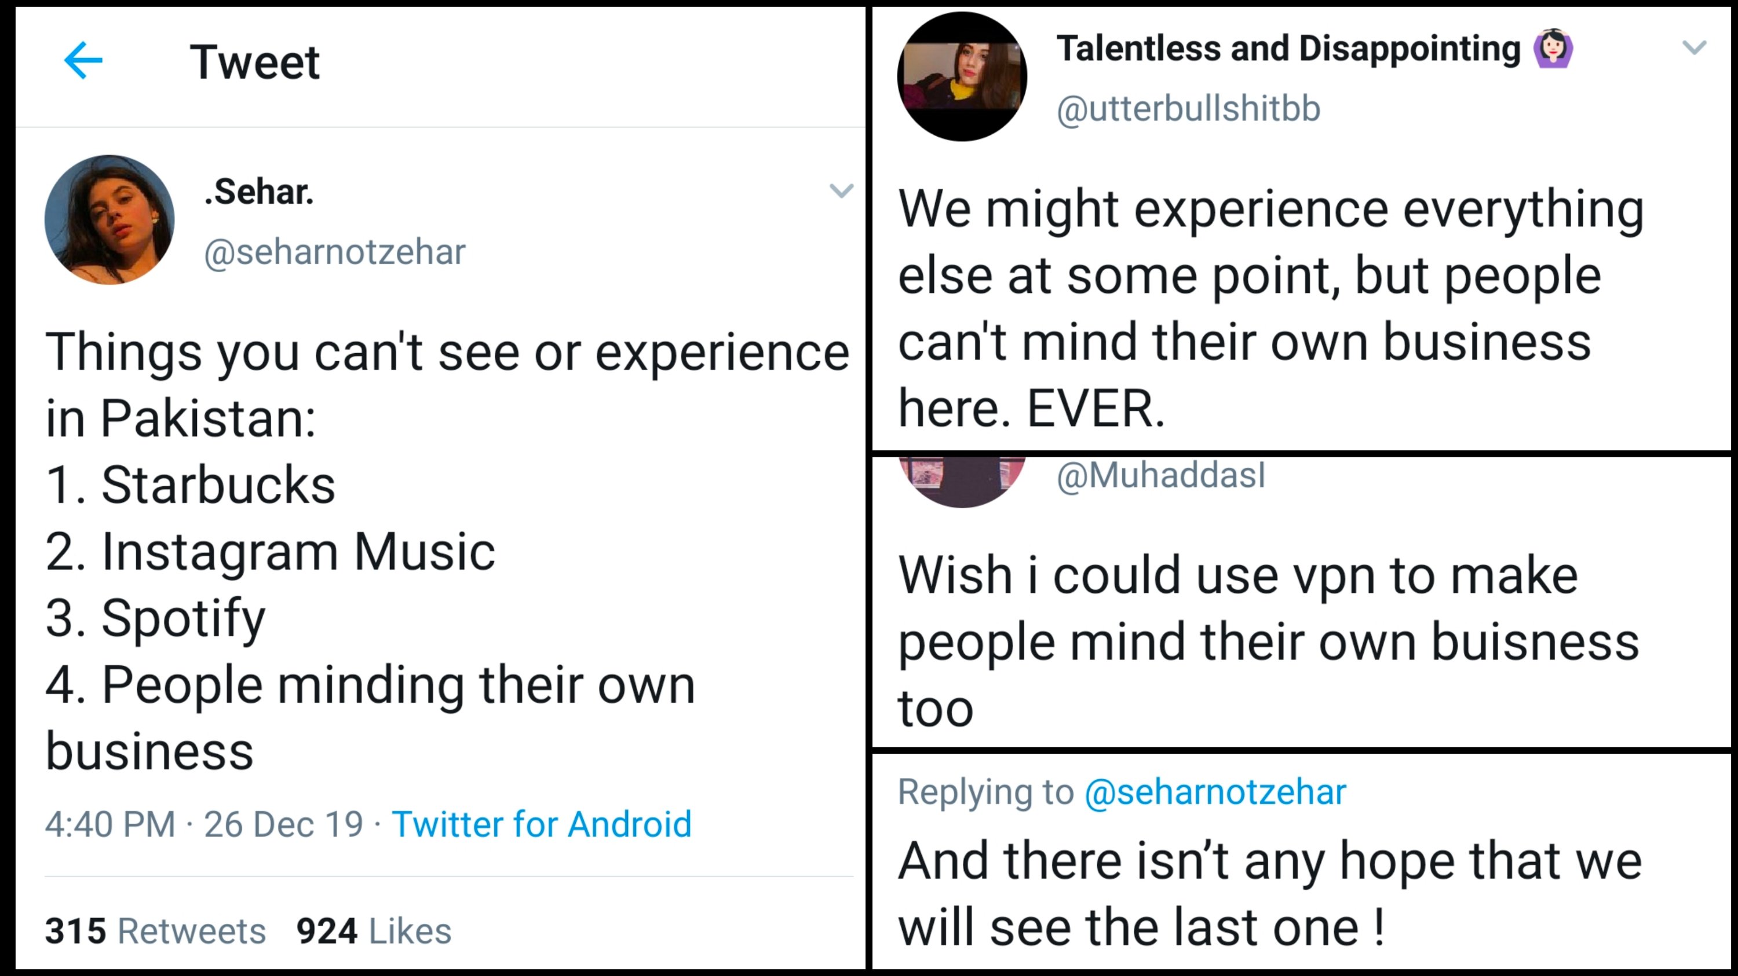View the 924 Likes list

pyautogui.click(x=374, y=931)
